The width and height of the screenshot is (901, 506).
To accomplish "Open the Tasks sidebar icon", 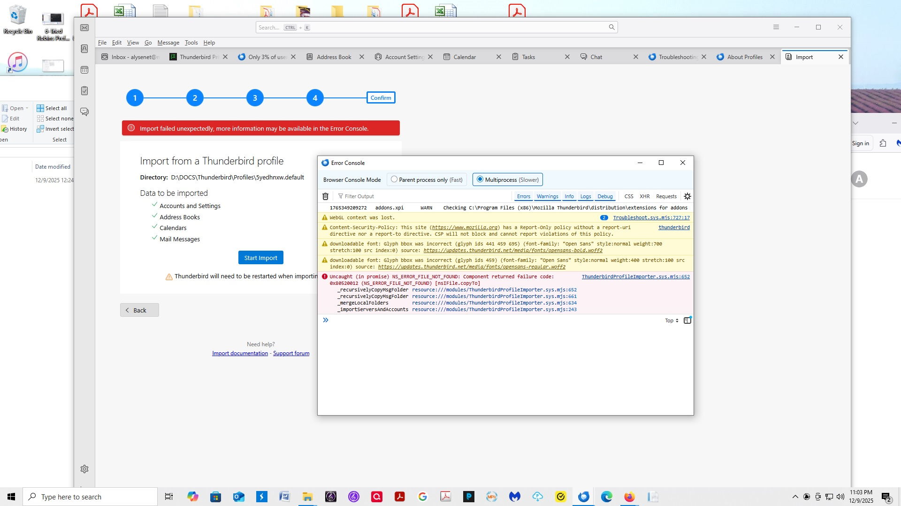I will coord(84,91).
